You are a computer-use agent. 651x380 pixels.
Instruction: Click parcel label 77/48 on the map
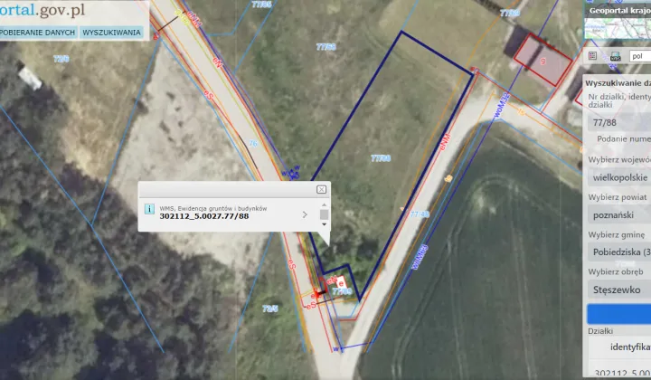[x=420, y=214]
